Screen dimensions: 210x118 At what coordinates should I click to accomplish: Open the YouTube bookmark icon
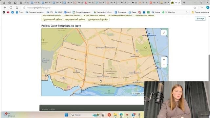(x=8, y=12)
